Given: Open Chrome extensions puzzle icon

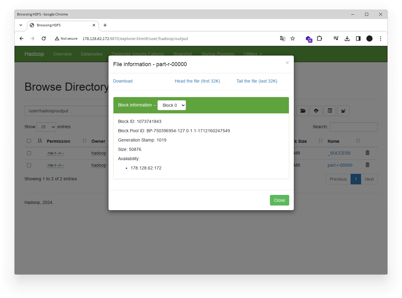Looking at the screenshot, I should point(319,38).
